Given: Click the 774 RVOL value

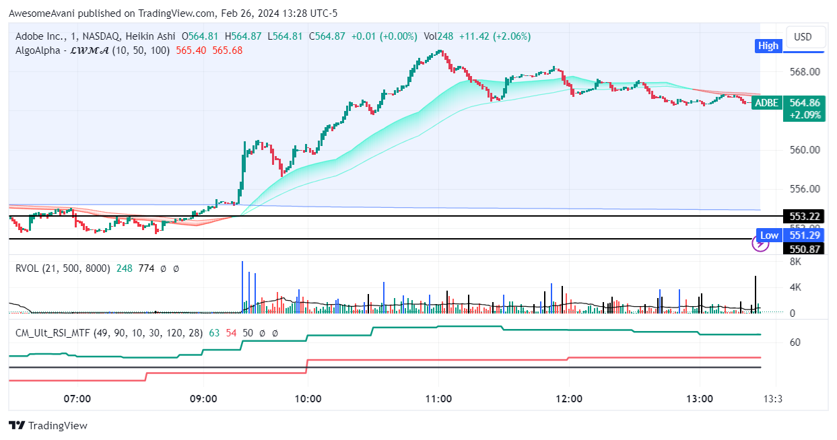Looking at the screenshot, I should pos(146,268).
